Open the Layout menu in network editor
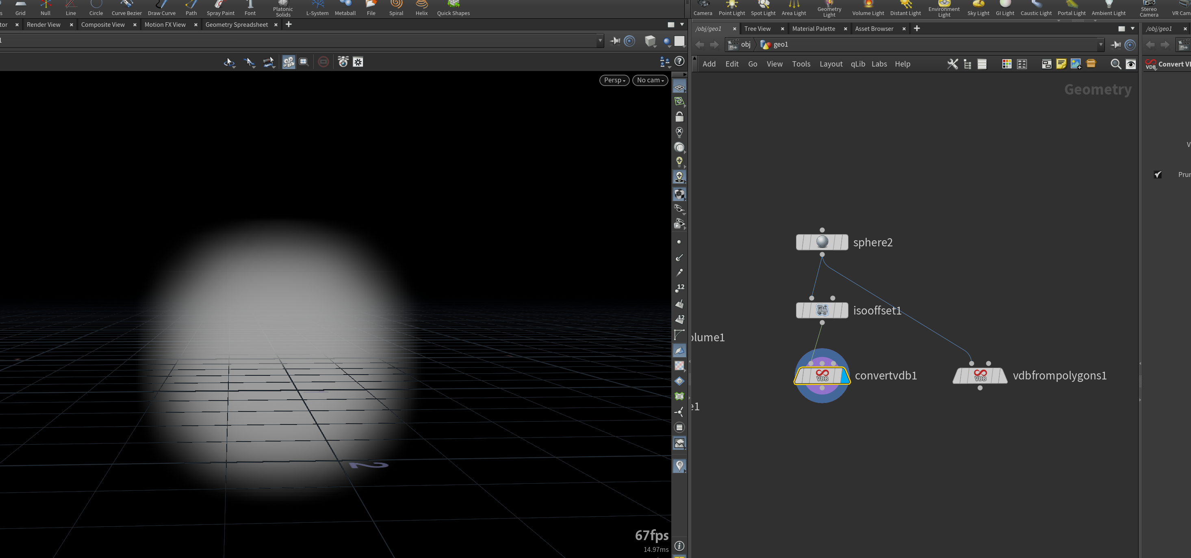The width and height of the screenshot is (1191, 558). 831,64
